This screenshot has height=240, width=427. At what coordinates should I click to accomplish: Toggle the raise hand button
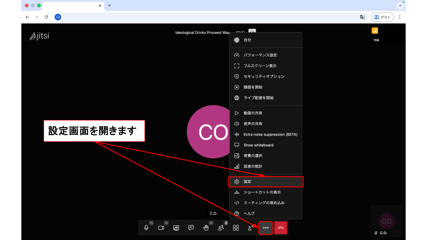206,228
